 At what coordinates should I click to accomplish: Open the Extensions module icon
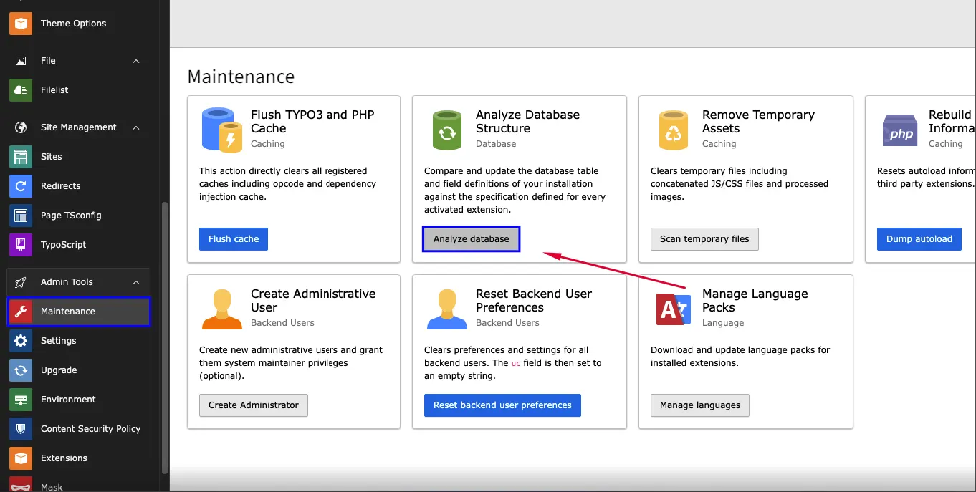[x=21, y=458]
